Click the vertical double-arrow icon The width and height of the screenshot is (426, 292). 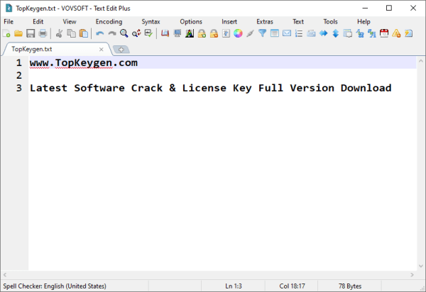pyautogui.click(x=336, y=33)
